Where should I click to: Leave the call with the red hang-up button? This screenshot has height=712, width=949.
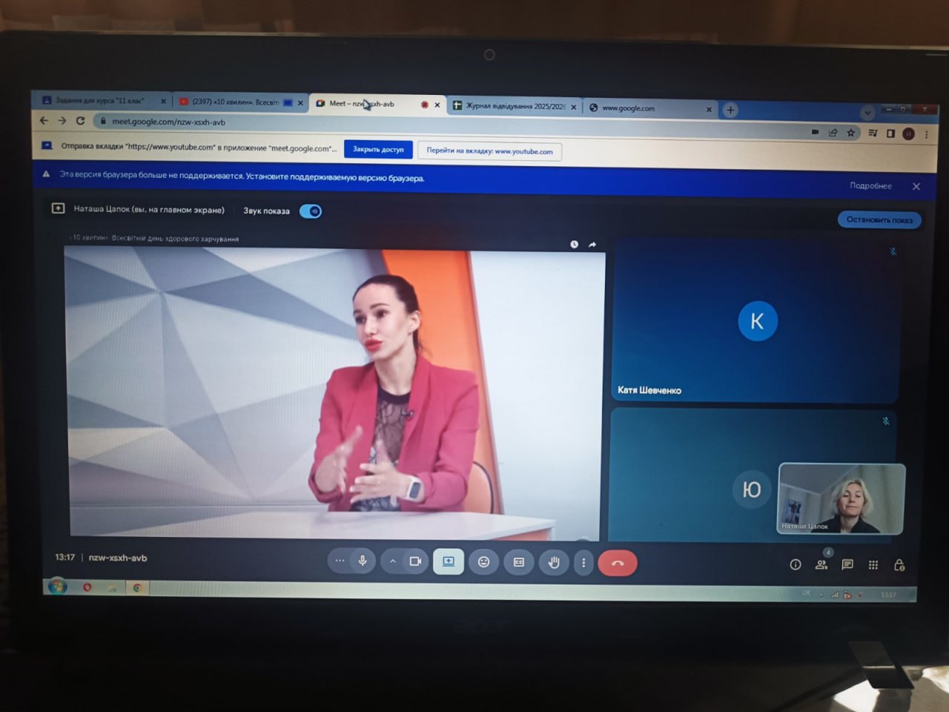(617, 564)
